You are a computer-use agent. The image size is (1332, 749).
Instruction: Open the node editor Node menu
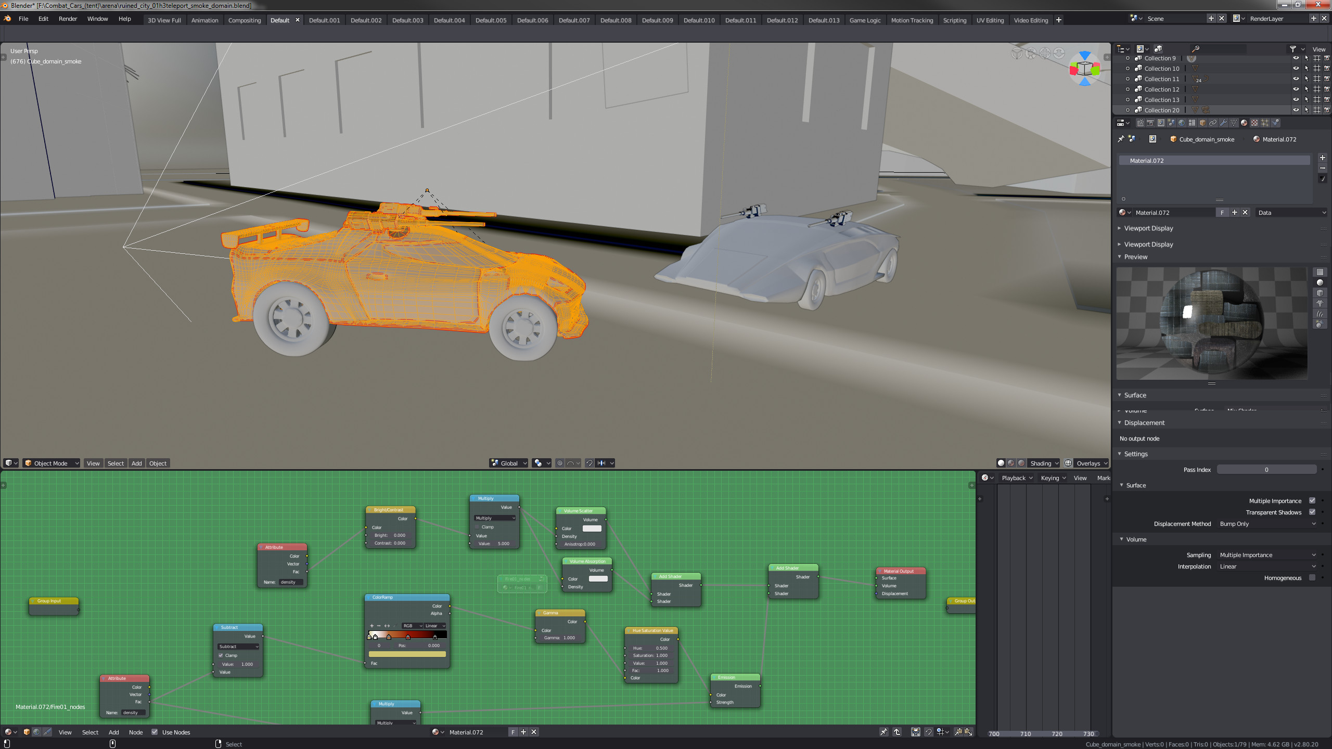pyautogui.click(x=136, y=732)
